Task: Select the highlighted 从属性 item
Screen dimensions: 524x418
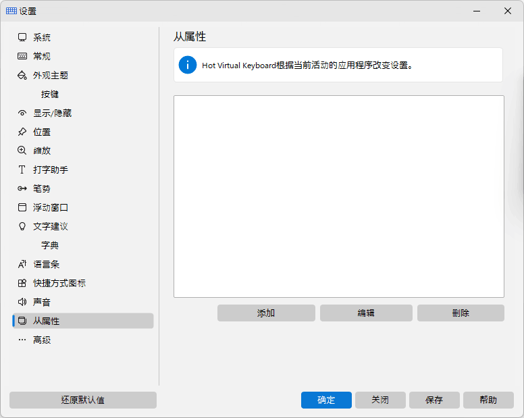Action: (83, 321)
